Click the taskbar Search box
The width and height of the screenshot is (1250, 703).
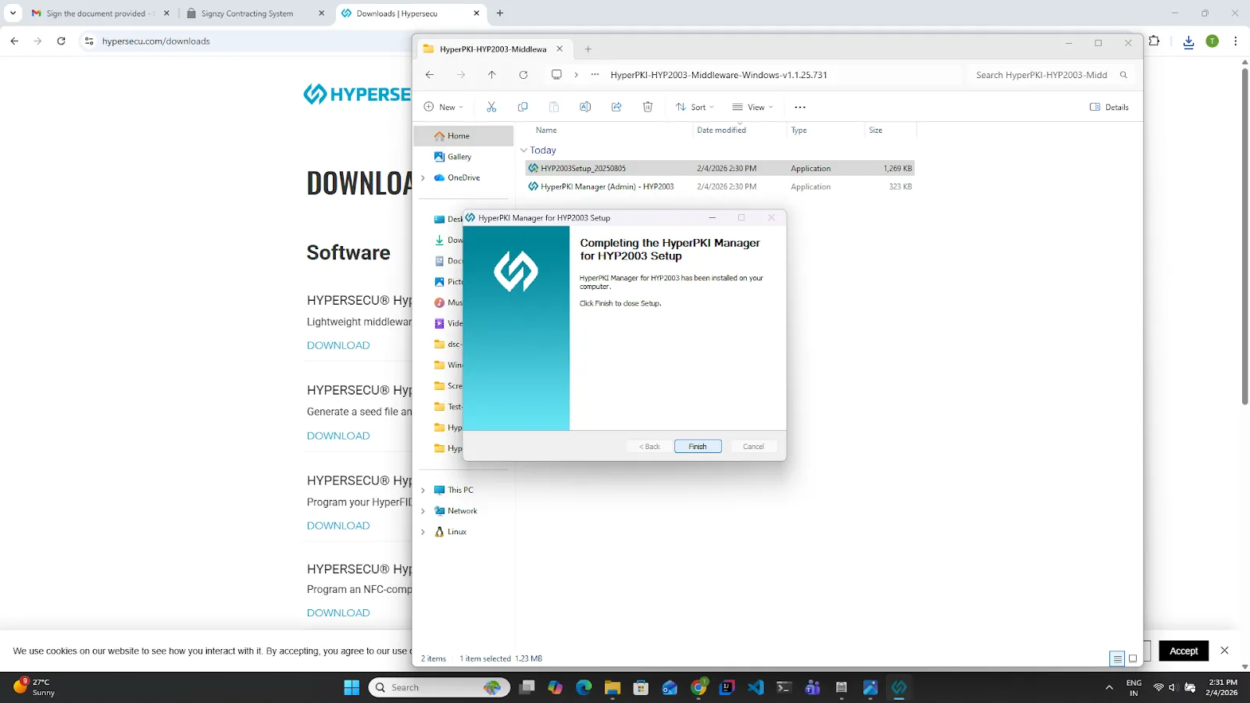[439, 687]
